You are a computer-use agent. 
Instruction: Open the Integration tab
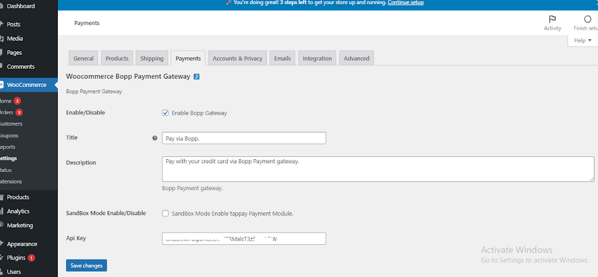[x=317, y=58]
